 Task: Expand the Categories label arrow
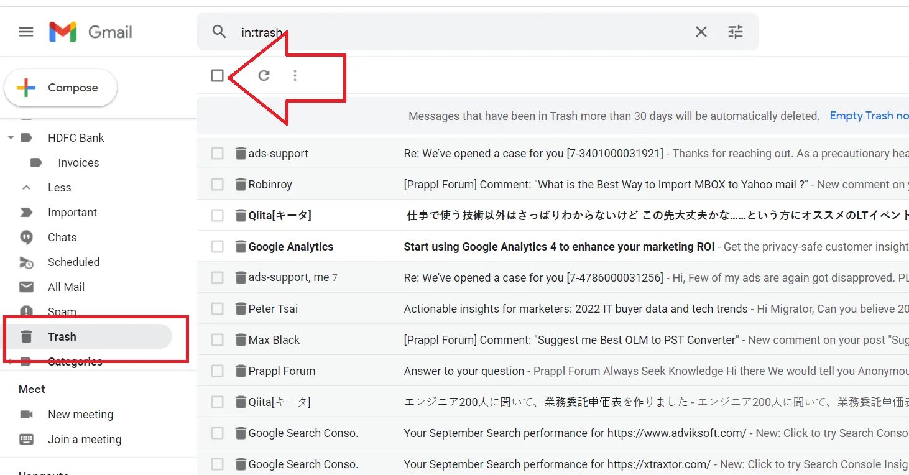pos(10,361)
